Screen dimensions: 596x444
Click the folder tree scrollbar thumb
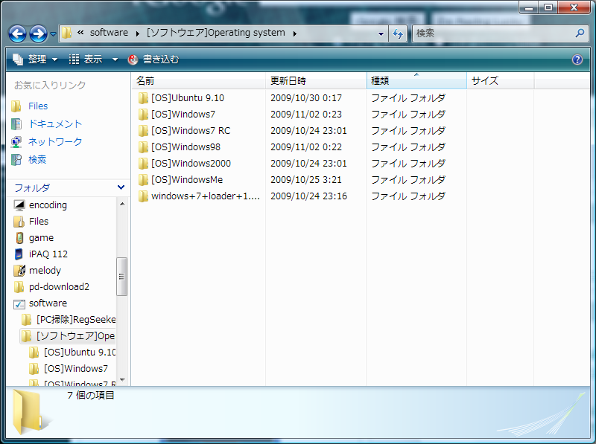(x=121, y=276)
